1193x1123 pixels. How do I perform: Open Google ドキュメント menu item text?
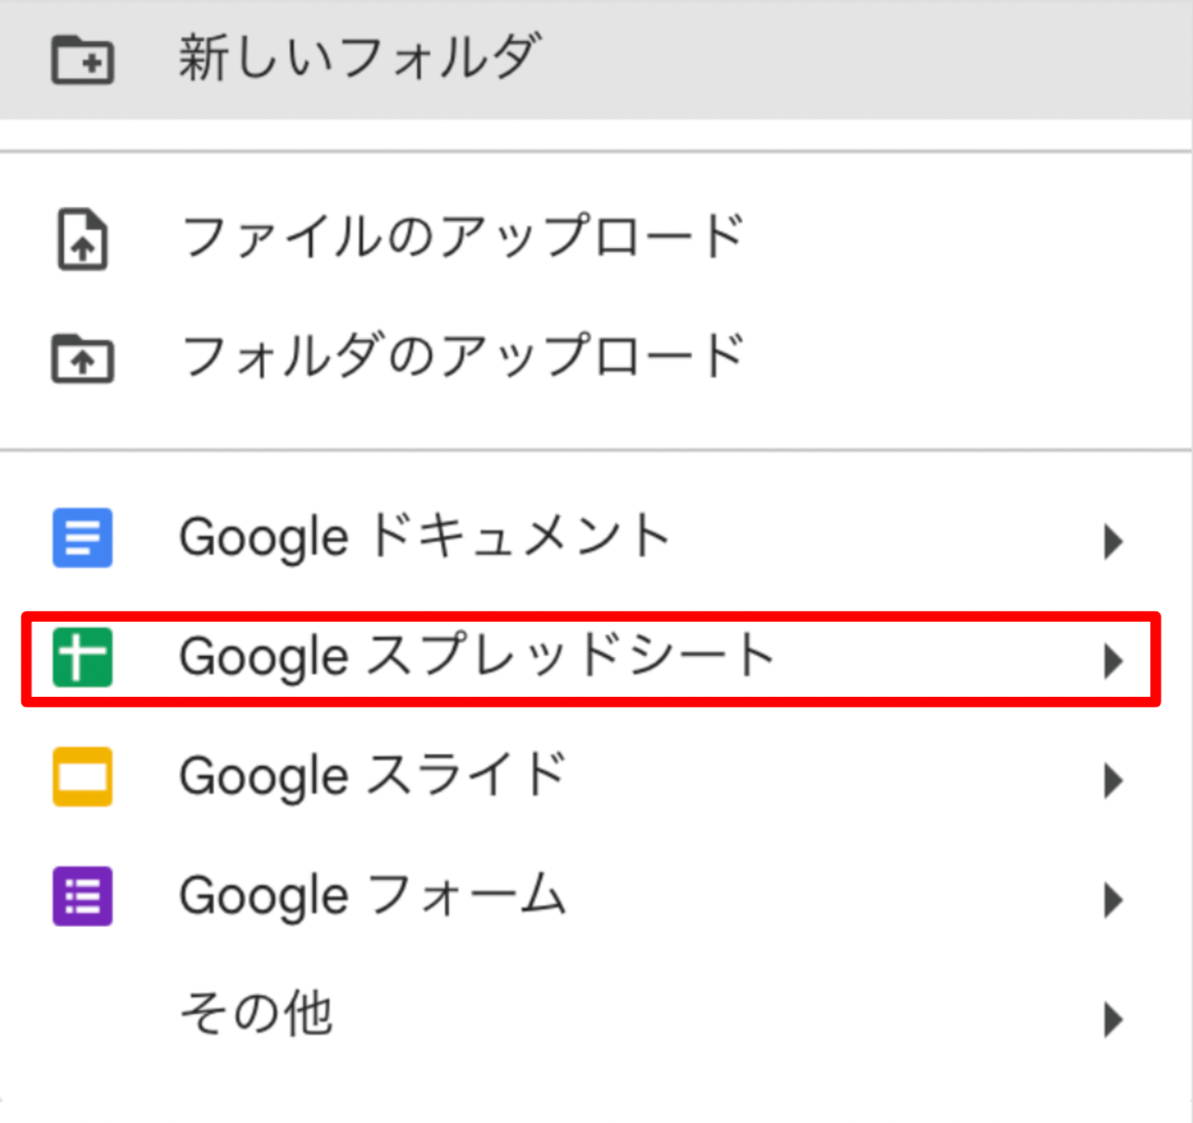coord(424,537)
